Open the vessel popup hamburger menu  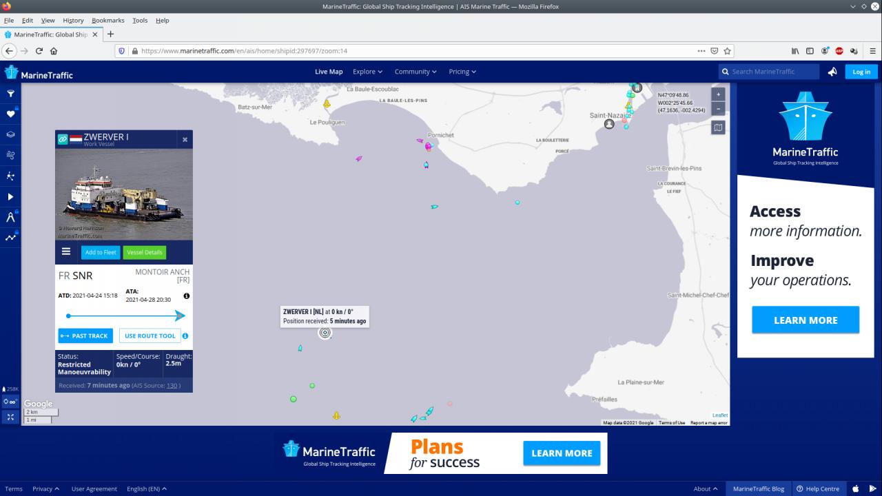(x=66, y=251)
